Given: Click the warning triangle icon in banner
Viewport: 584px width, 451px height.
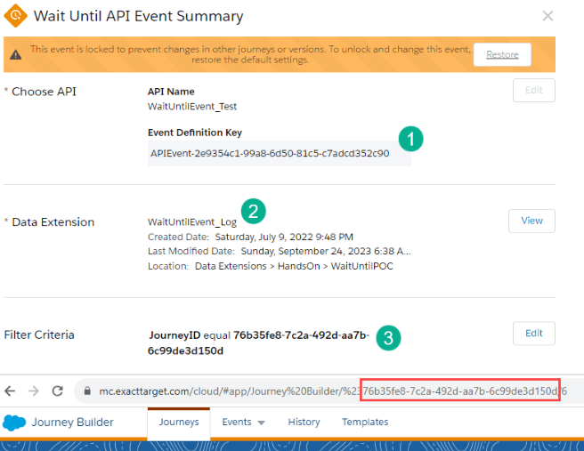Looking at the screenshot, I should [16, 54].
